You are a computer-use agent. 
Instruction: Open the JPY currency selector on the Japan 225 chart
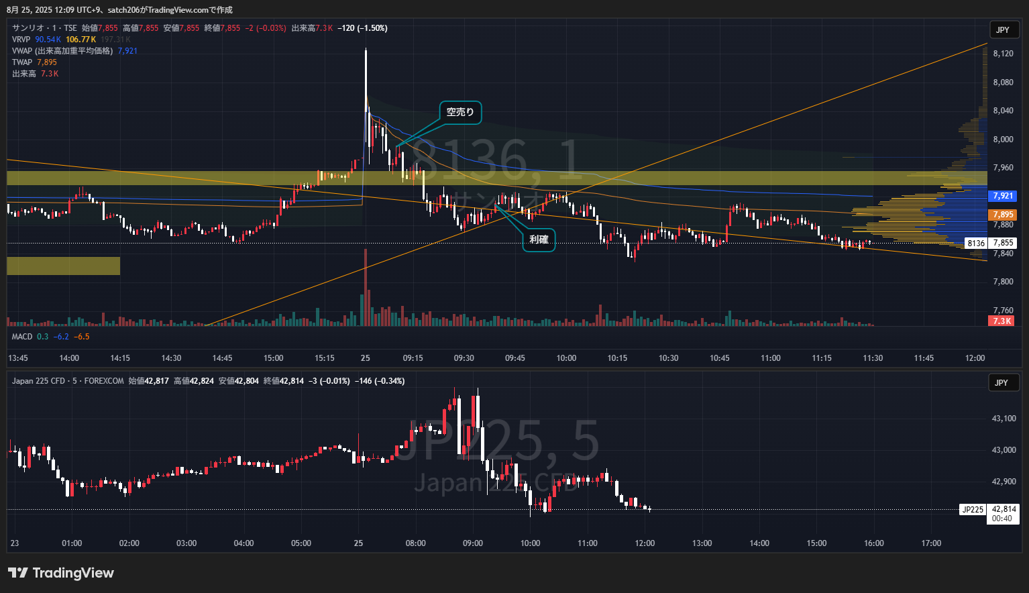(x=1002, y=382)
